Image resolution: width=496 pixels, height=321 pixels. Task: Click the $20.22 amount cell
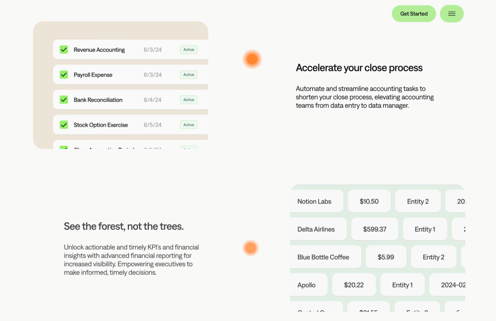click(x=354, y=285)
